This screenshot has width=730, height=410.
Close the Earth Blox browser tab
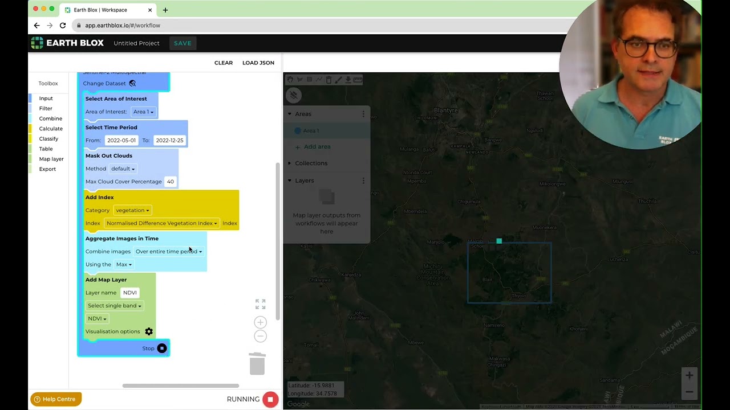[151, 10]
